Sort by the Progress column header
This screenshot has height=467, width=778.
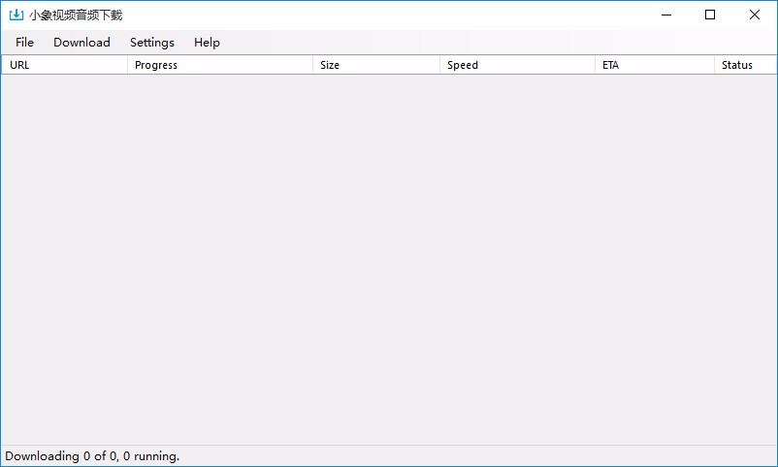pyautogui.click(x=220, y=65)
